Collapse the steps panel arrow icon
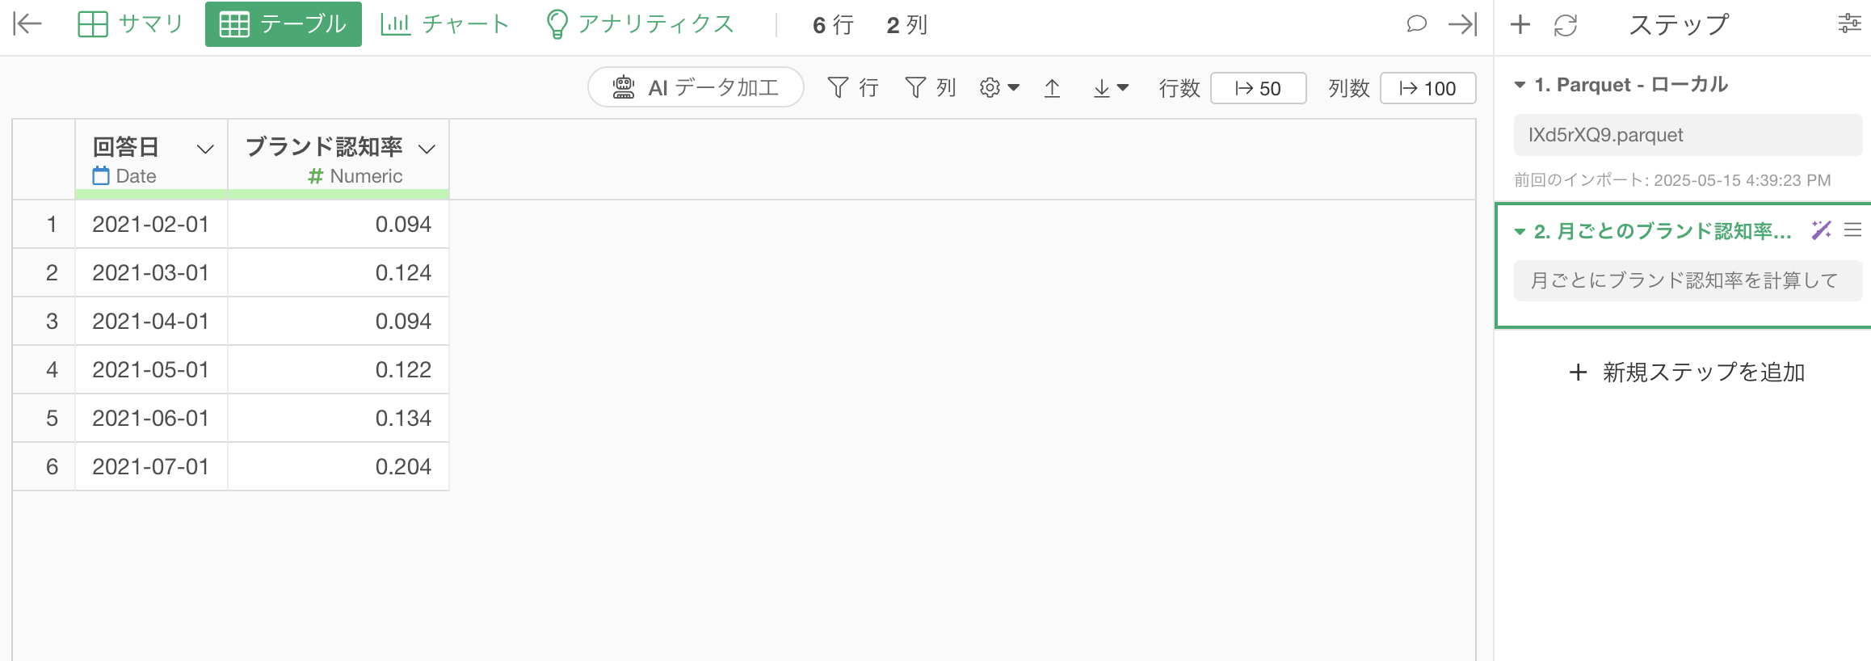This screenshot has height=661, width=1871. 1463,24
